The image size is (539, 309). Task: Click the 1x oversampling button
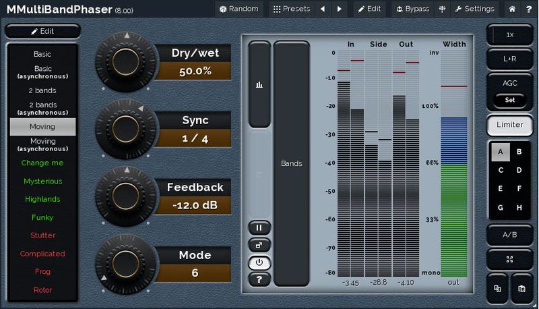[510, 35]
